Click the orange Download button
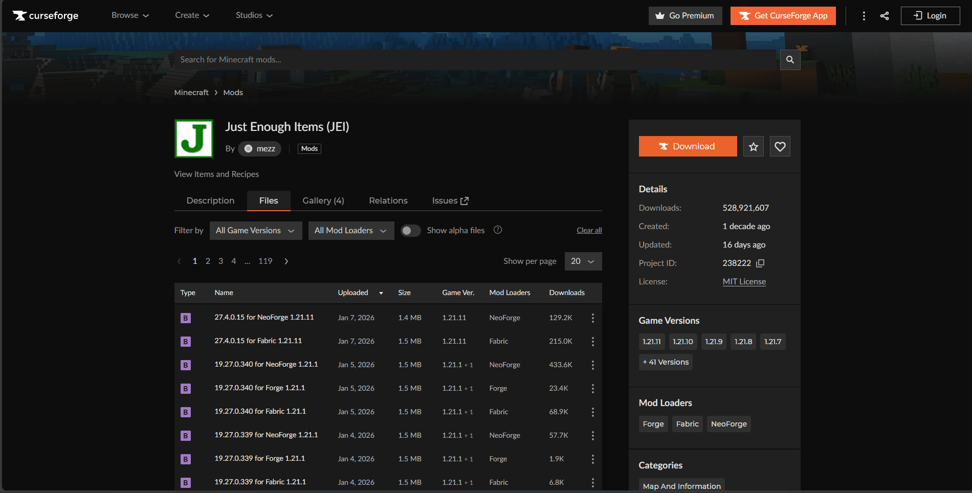972x493 pixels. tap(688, 146)
